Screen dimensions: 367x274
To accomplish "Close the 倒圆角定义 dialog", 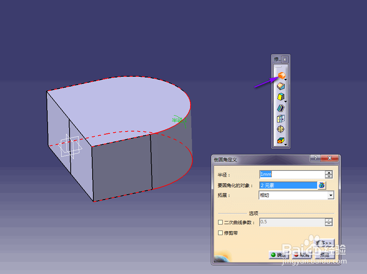I will [330, 158].
